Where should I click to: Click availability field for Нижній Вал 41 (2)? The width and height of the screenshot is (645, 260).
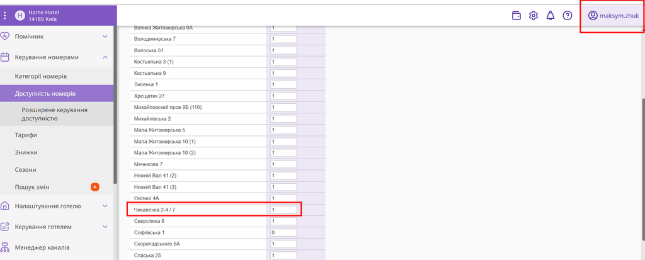click(x=283, y=176)
